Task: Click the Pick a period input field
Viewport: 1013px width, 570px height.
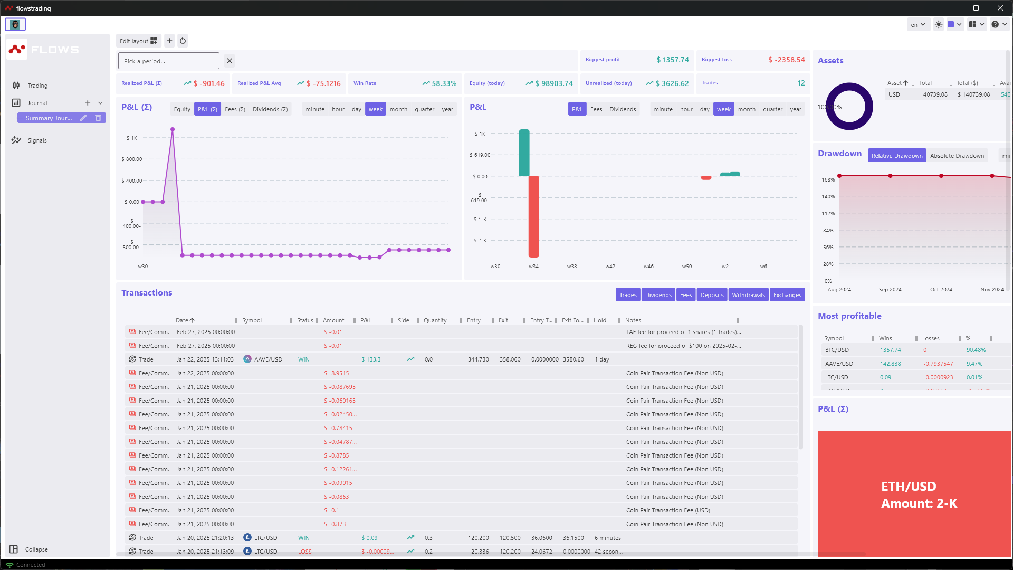Action: click(168, 61)
